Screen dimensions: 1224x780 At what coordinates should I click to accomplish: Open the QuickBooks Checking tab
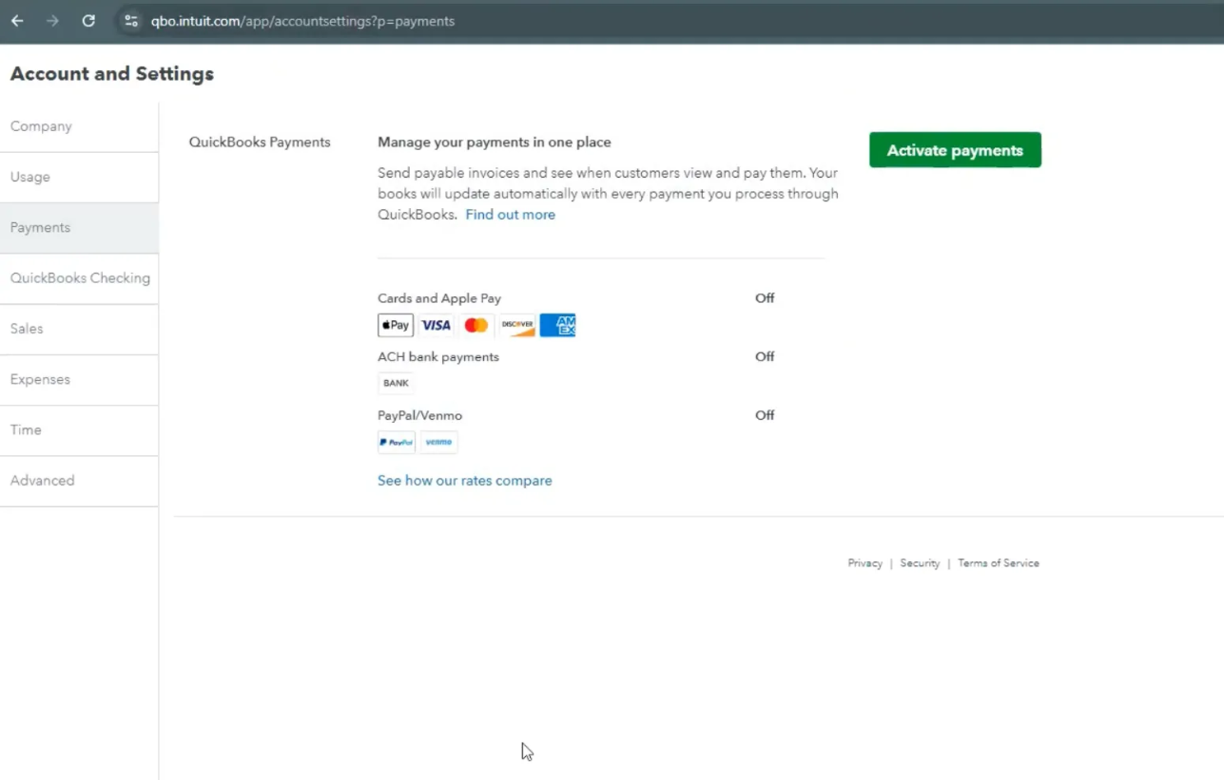coord(80,278)
